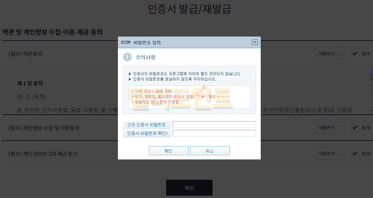Click the password icon in dialog title bar
Viewport: 373px width, 198px height.
126,43
